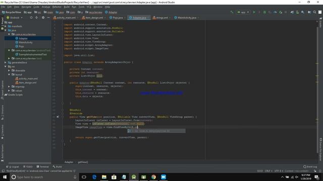The height and width of the screenshot is (181, 323).
Task: Open SDK Manager from the toolbar
Action: (303, 12)
